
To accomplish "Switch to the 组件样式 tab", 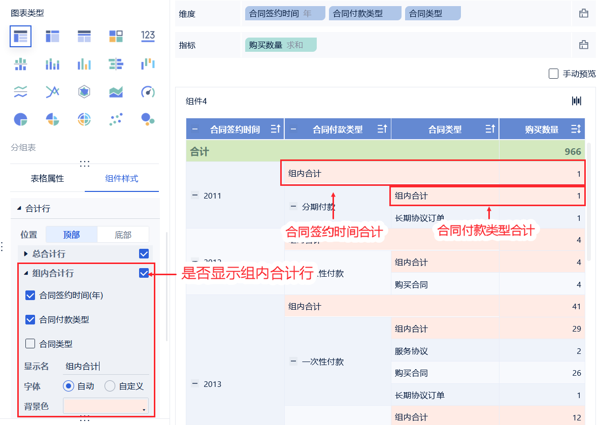I will click(x=121, y=179).
